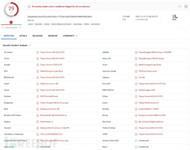Click the alert icon in the red banner
This screenshot has width=190, height=150.
tap(29, 7)
